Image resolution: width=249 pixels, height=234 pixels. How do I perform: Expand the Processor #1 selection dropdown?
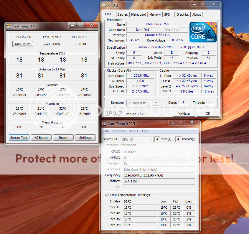[x=155, y=103]
